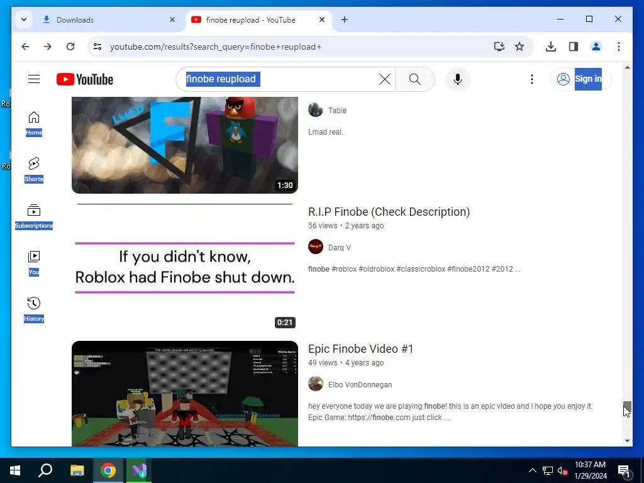
Task: Go to Home in the sidebar
Action: pos(34,123)
